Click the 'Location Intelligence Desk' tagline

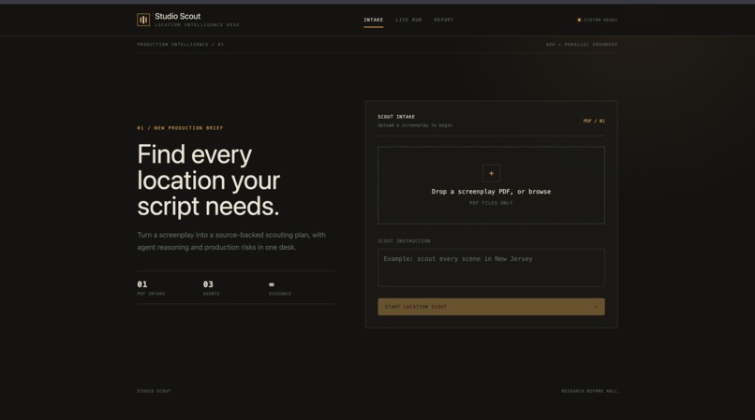[197, 25]
